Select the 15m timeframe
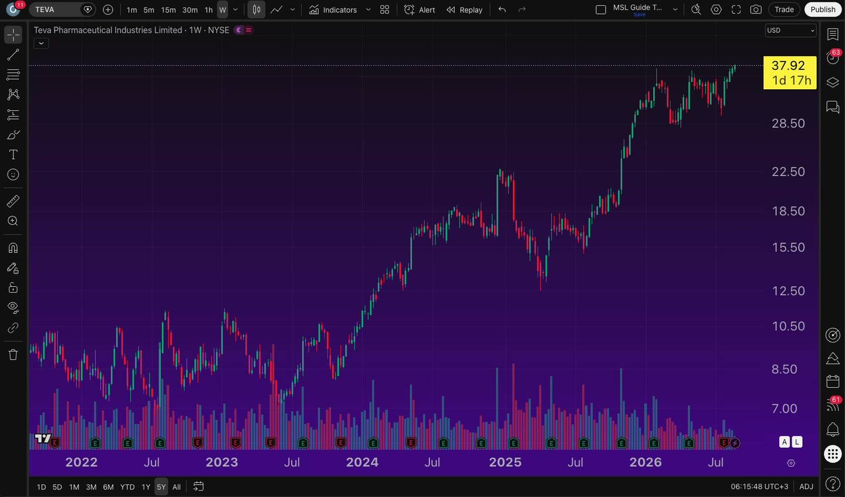 [x=168, y=10]
